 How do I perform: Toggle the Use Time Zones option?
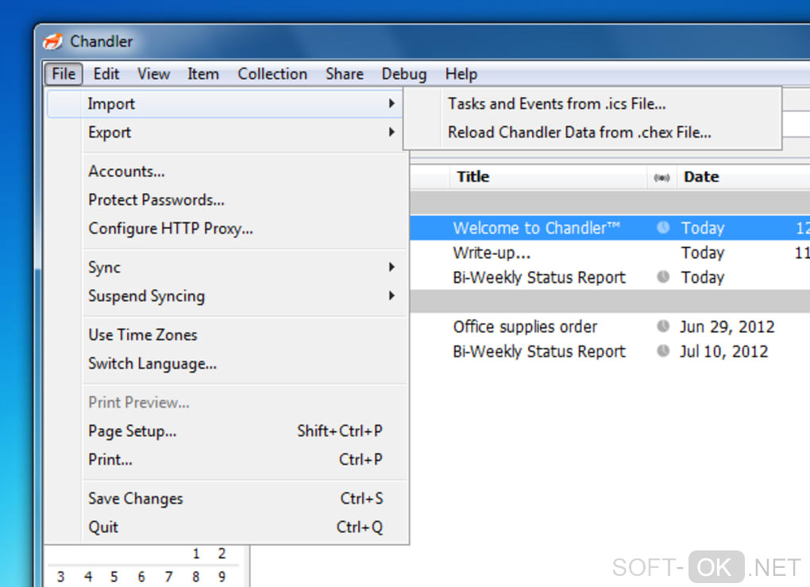click(x=143, y=334)
